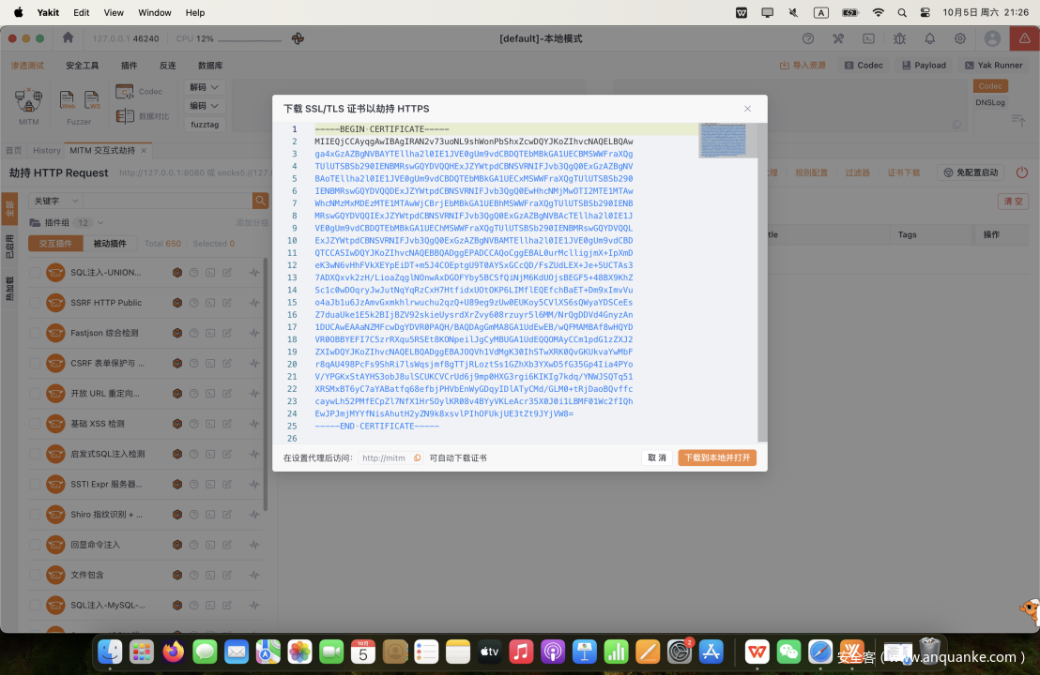
Task: Switch to the 安全工具 ribbon tab
Action: [83, 66]
